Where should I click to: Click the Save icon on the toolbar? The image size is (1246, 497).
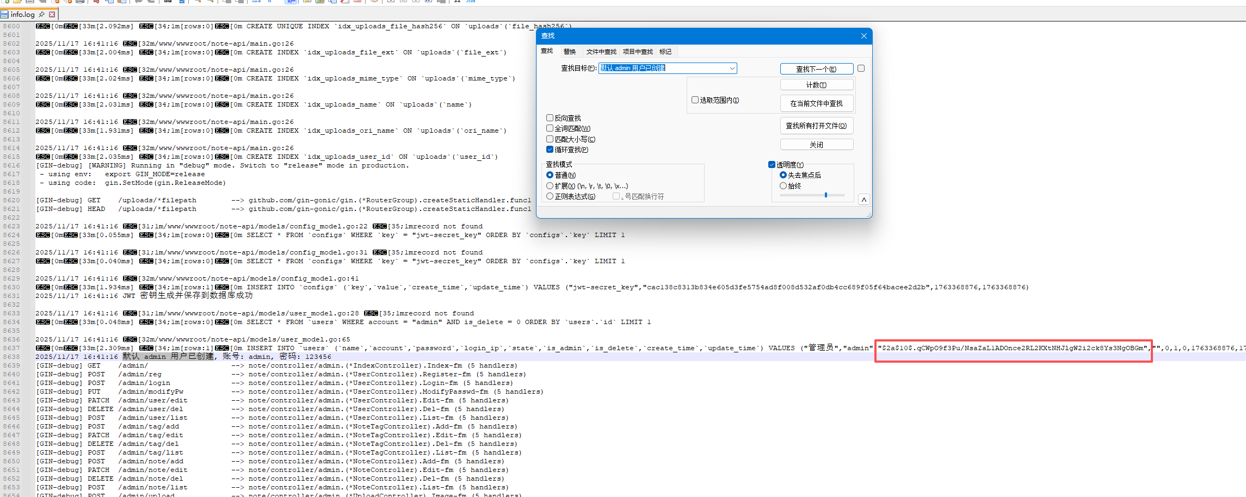[x=29, y=2]
